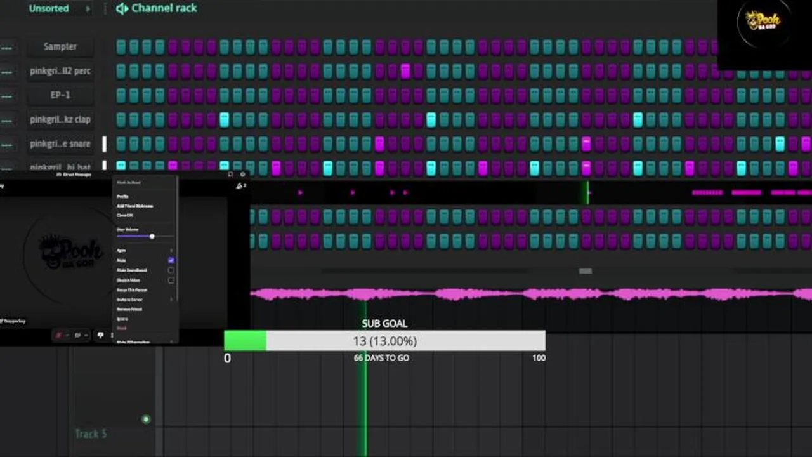The height and width of the screenshot is (457, 812).
Task: Toggle the lit step in the ll2 perc row
Action: point(405,71)
